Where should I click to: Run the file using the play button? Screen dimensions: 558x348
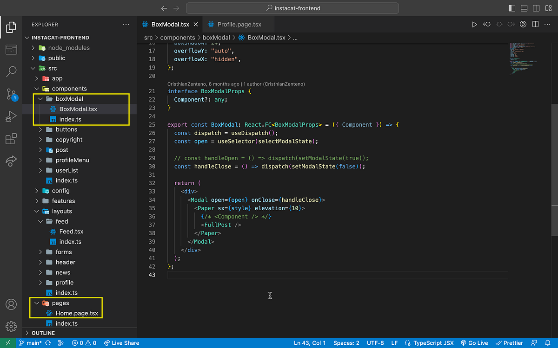click(x=475, y=24)
